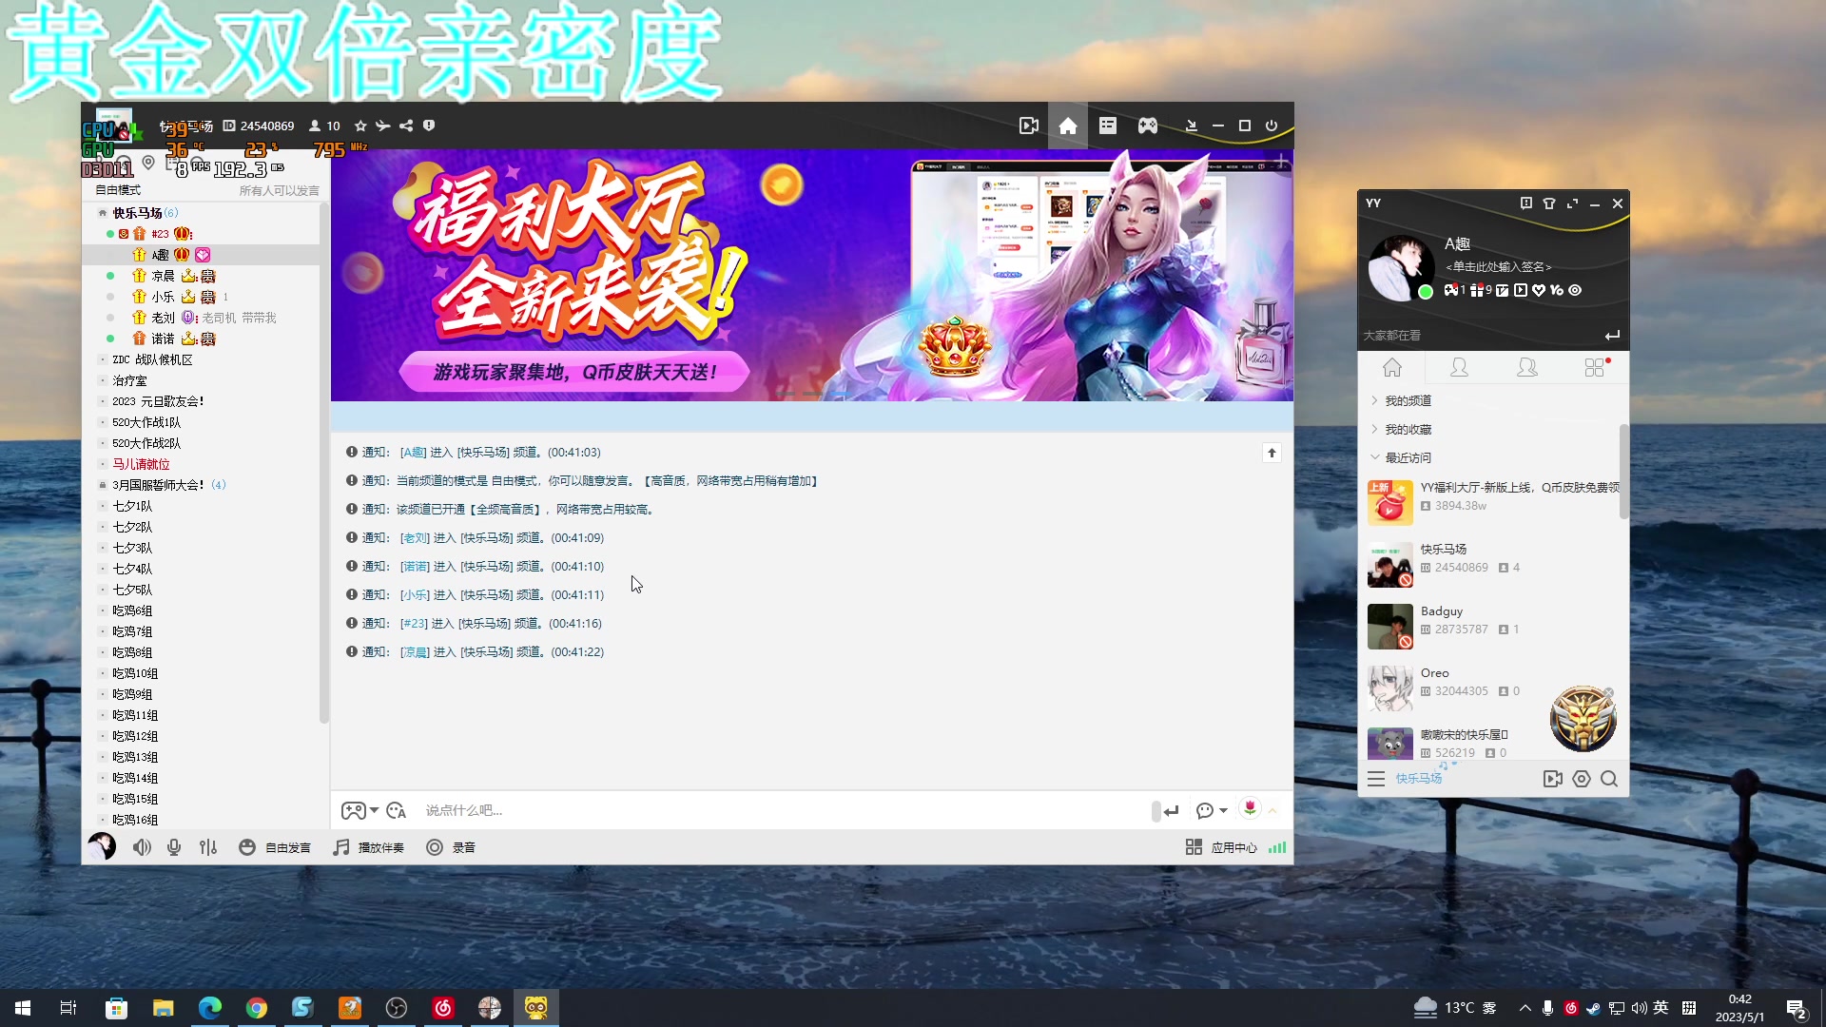
Task: Open the chat bubble dropdown in chat bar
Action: pos(1212,810)
